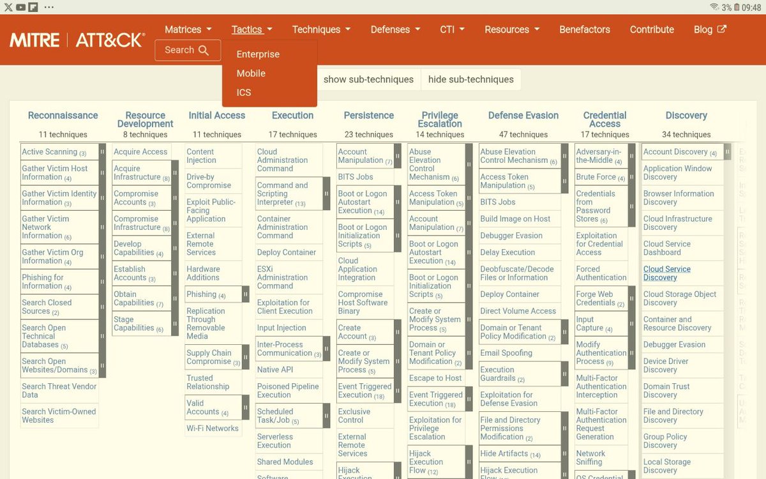The width and height of the screenshot is (766, 479).
Task: Tap the Flipboard notification icon
Action: [33, 7]
